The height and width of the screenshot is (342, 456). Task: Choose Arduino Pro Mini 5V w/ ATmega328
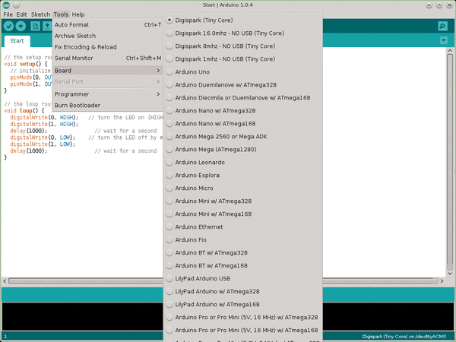[x=243, y=317]
